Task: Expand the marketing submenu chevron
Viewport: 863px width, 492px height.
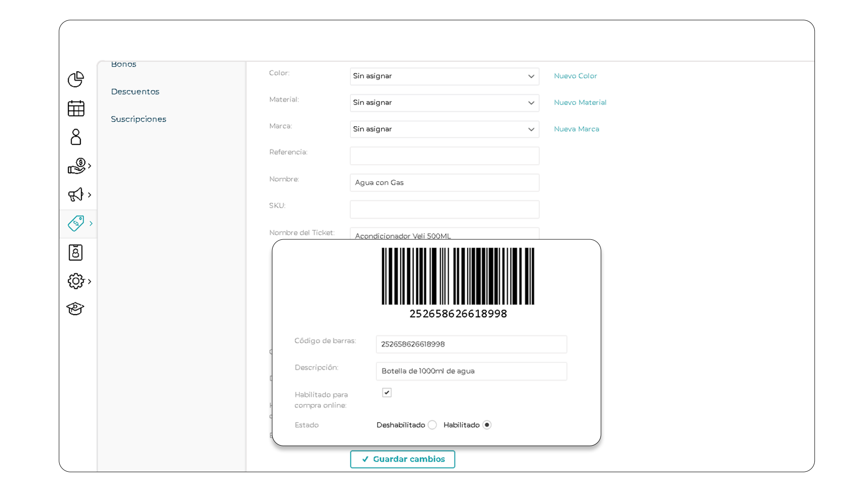Action: [90, 195]
